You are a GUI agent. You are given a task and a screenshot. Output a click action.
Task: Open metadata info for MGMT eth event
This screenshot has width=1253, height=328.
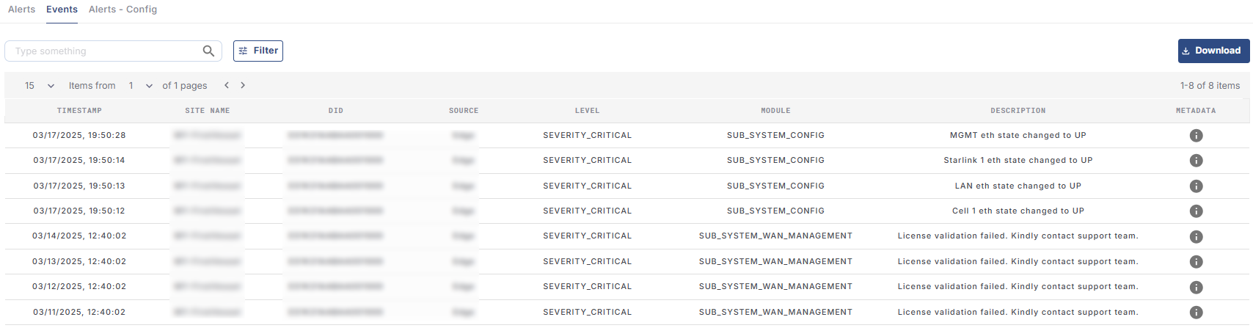(1196, 136)
